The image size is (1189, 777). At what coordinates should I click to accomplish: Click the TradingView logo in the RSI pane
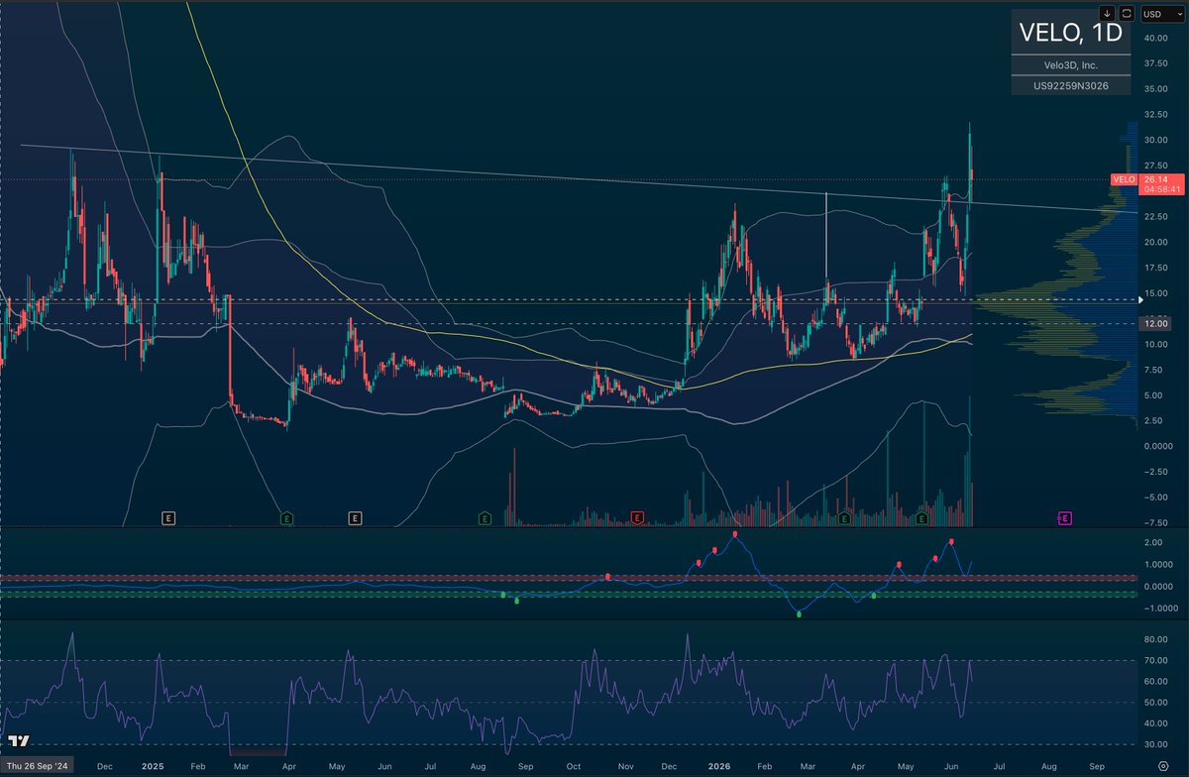click(18, 740)
